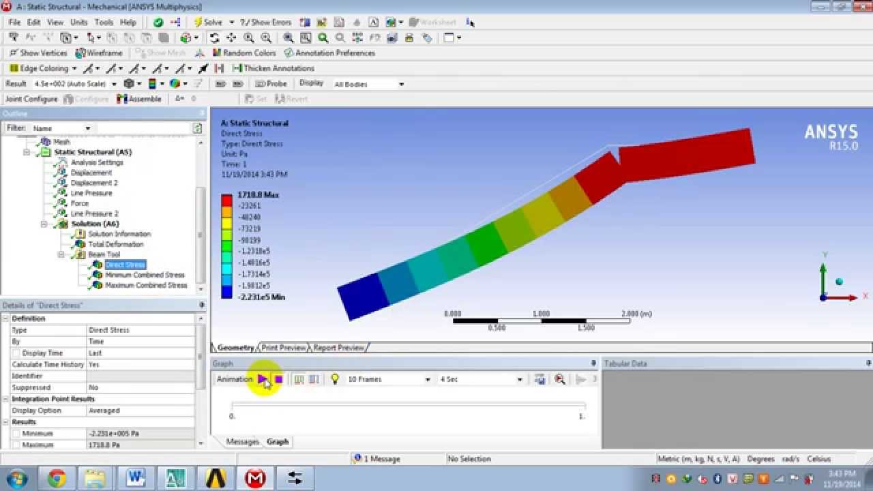Image resolution: width=873 pixels, height=491 pixels.
Task: Click the outline filter refresh icon
Action: pos(197,128)
